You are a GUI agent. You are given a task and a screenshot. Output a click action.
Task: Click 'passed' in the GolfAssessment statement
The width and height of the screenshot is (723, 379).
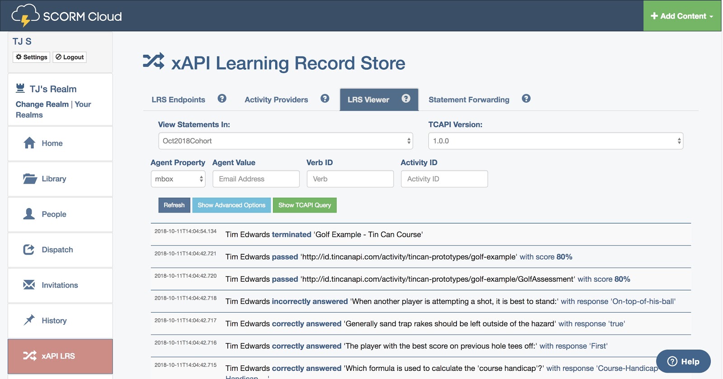(x=285, y=279)
